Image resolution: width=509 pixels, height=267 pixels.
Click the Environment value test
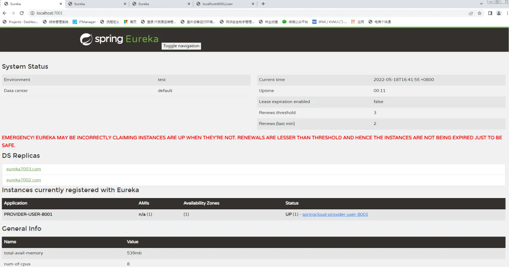[162, 79]
